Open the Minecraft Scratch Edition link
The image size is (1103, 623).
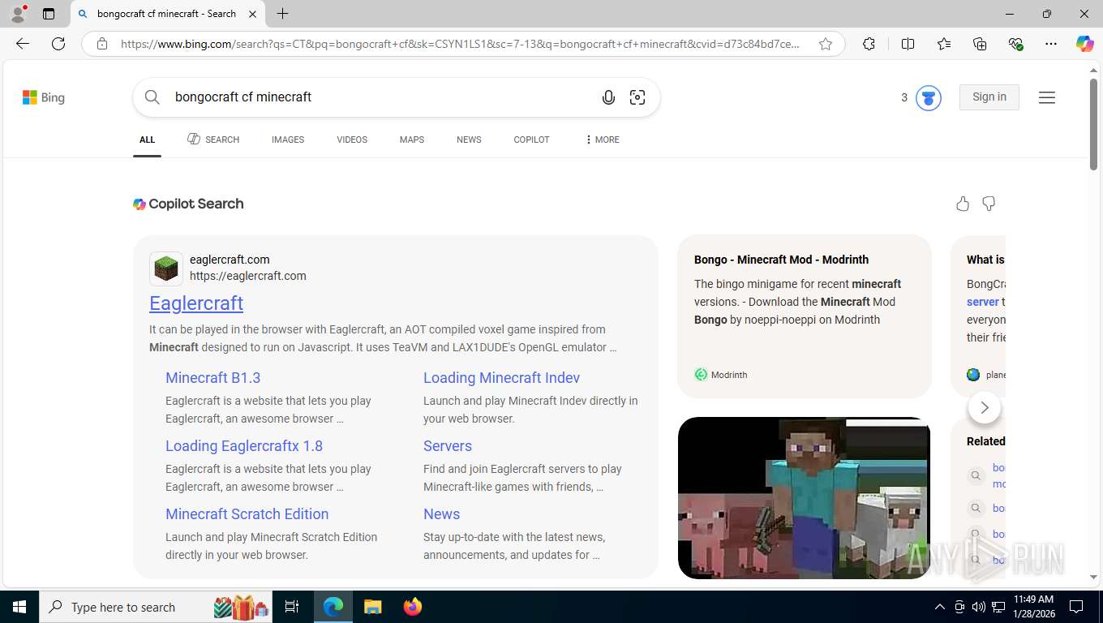tap(247, 514)
